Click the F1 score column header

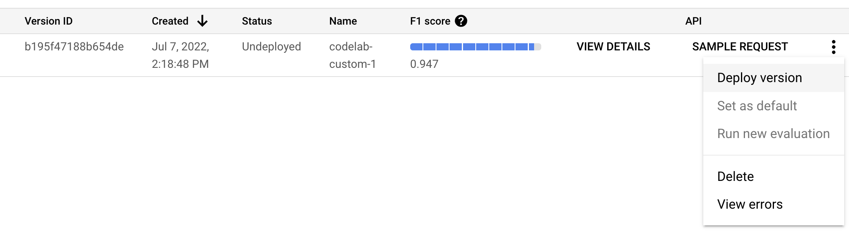pyautogui.click(x=430, y=21)
